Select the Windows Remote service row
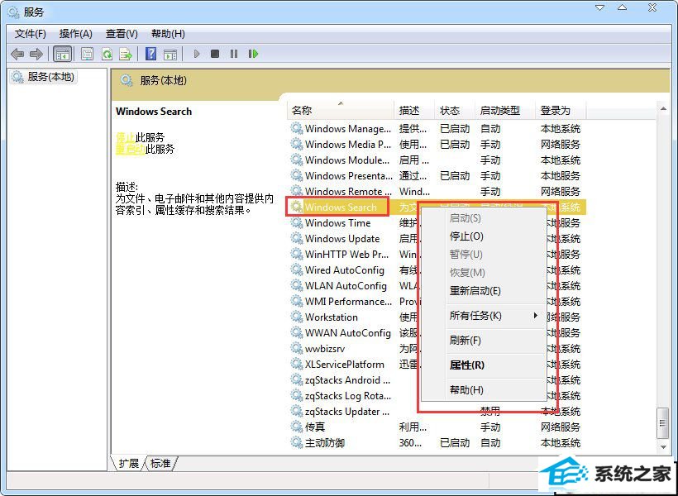Screen dimensions: 678x496 pyautogui.click(x=437, y=191)
